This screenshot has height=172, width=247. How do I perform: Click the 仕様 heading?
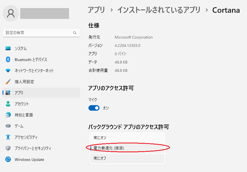pyautogui.click(x=94, y=25)
